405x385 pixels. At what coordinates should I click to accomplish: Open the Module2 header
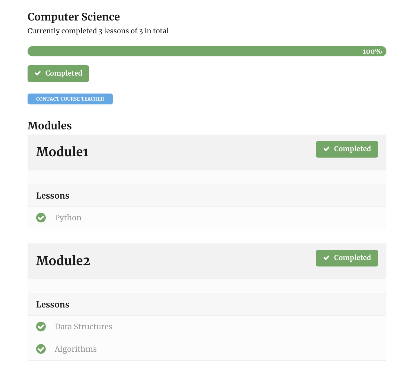[x=63, y=261]
